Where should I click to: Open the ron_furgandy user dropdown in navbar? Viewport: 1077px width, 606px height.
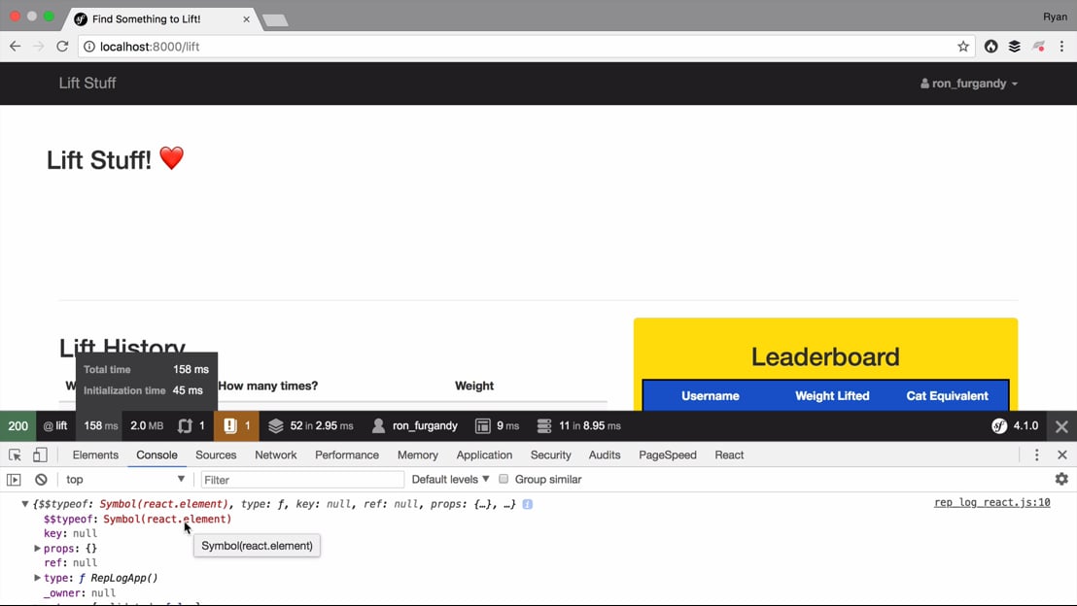click(x=969, y=84)
